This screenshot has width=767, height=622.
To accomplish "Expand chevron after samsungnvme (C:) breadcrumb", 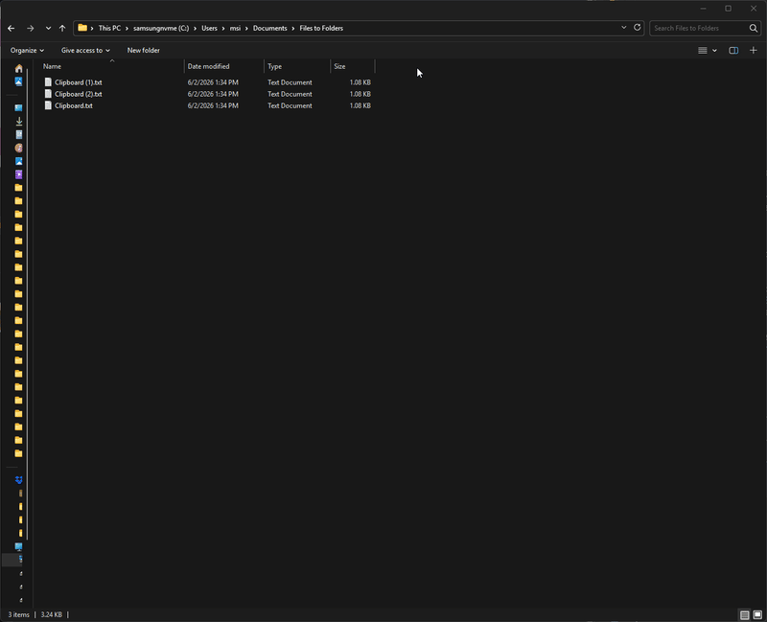I will coord(196,29).
